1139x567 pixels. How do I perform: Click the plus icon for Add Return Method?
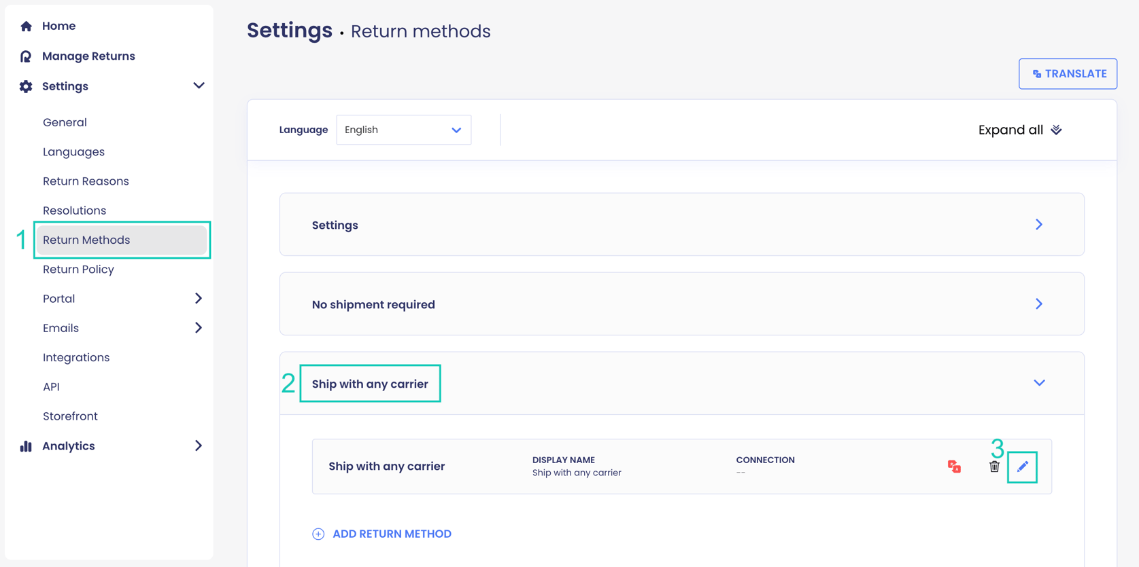click(318, 534)
